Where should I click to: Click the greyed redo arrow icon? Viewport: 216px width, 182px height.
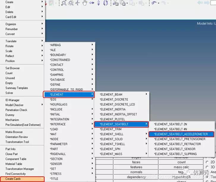(x=164, y=3)
